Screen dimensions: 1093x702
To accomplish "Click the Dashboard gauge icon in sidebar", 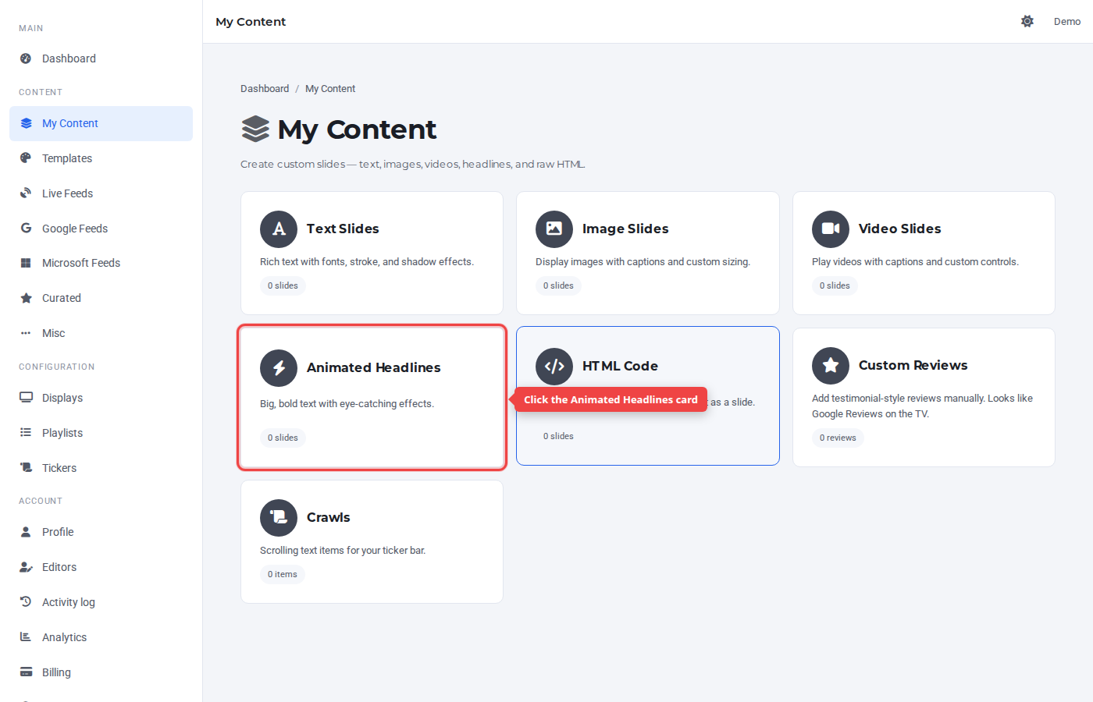I will (26, 58).
